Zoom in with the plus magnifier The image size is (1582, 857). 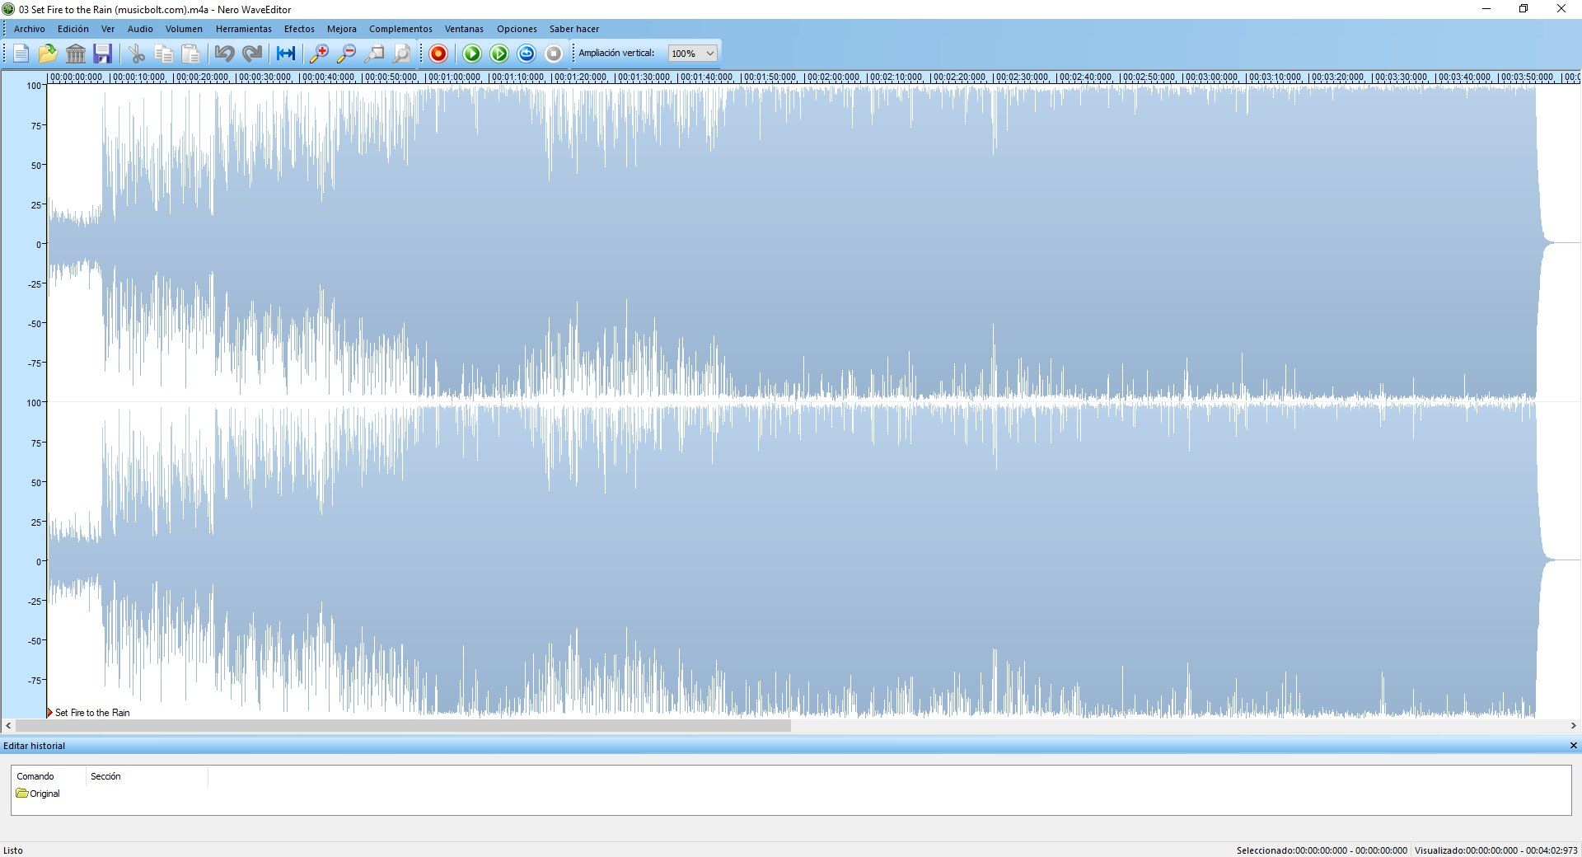click(319, 54)
